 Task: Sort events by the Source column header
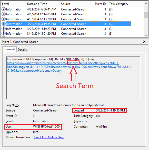point(75,4)
